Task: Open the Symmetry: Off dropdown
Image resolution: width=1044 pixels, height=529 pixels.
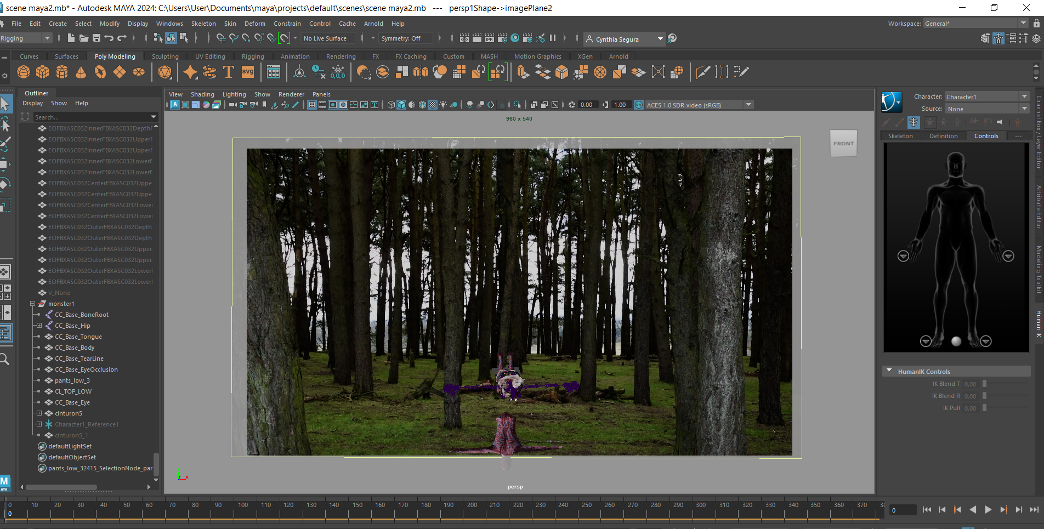Action: (x=406, y=38)
